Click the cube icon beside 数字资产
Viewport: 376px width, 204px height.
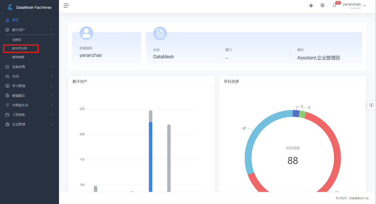[x=7, y=30]
